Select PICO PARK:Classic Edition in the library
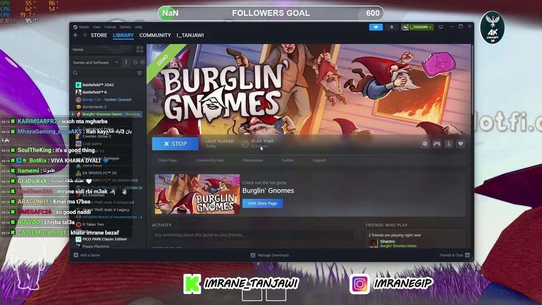Image resolution: width=542 pixels, height=305 pixels. coord(105,239)
